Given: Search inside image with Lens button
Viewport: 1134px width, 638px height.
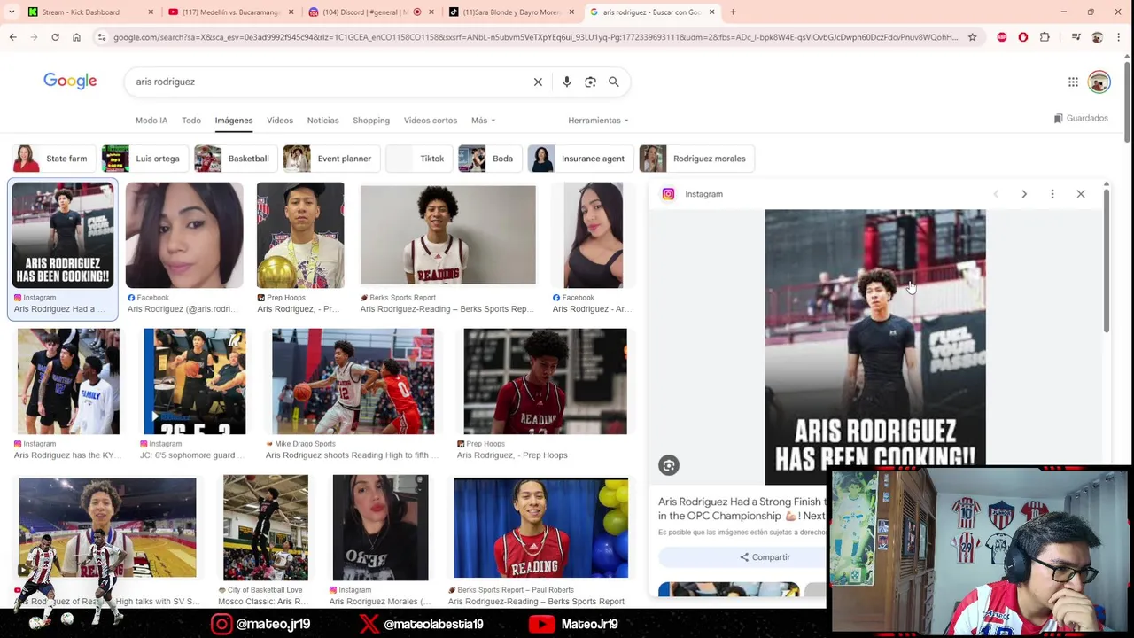Looking at the screenshot, I should pos(669,465).
